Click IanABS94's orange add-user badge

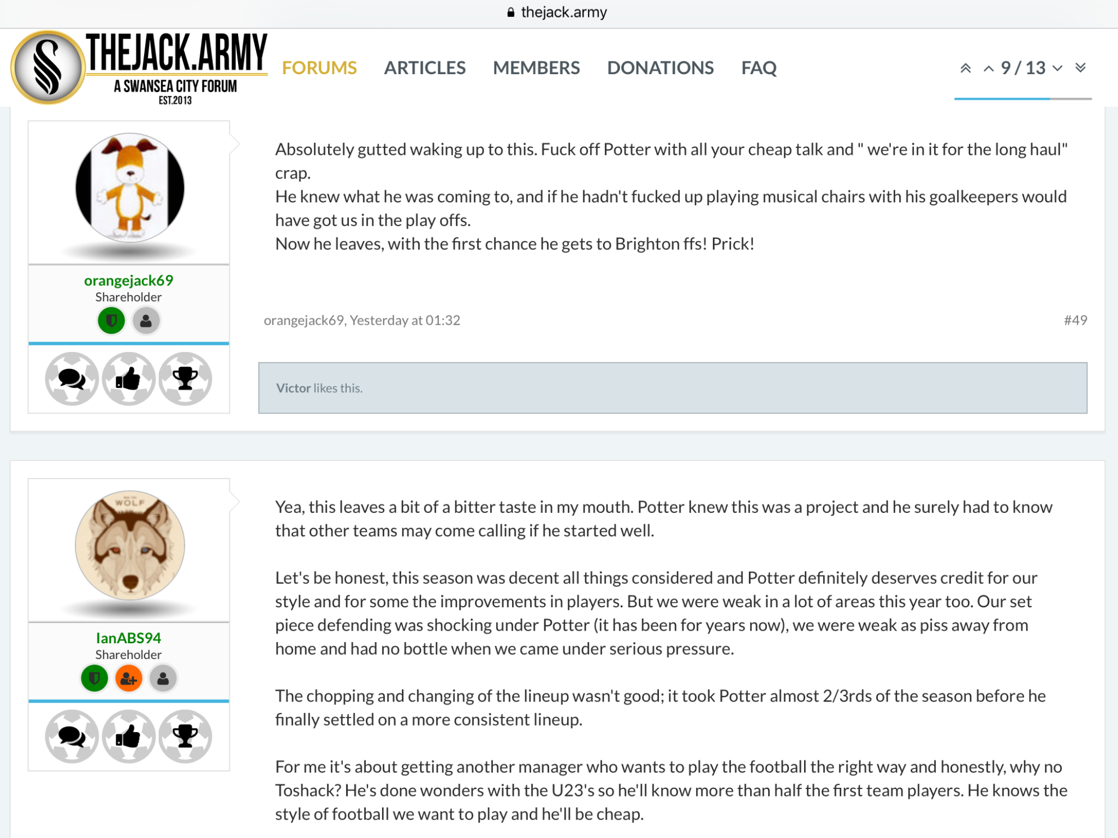point(129,679)
